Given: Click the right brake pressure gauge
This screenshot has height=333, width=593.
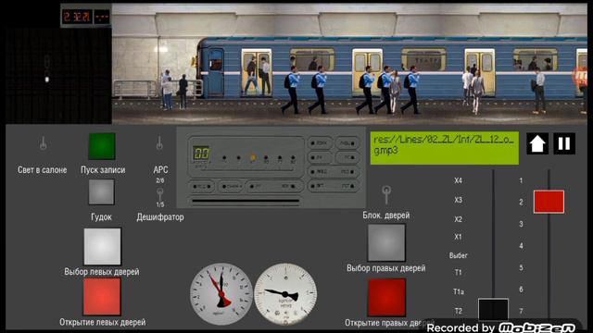Looking at the screenshot, I should pos(285,294).
